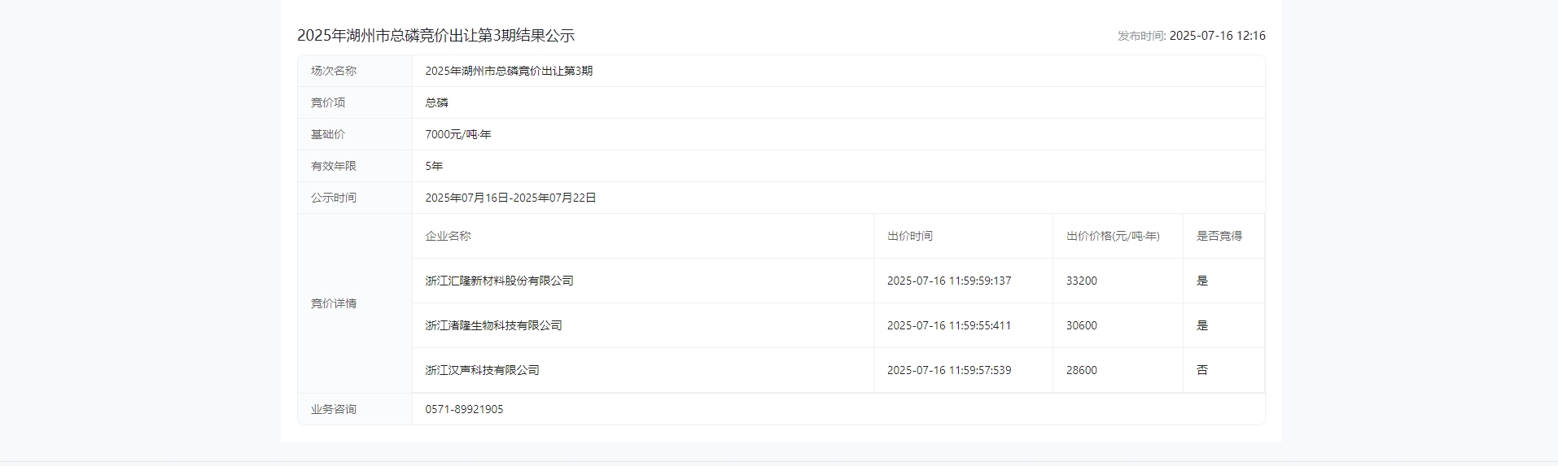
Task: Click 是 in the 浙江汇隆新材料 row
Action: pos(1202,281)
